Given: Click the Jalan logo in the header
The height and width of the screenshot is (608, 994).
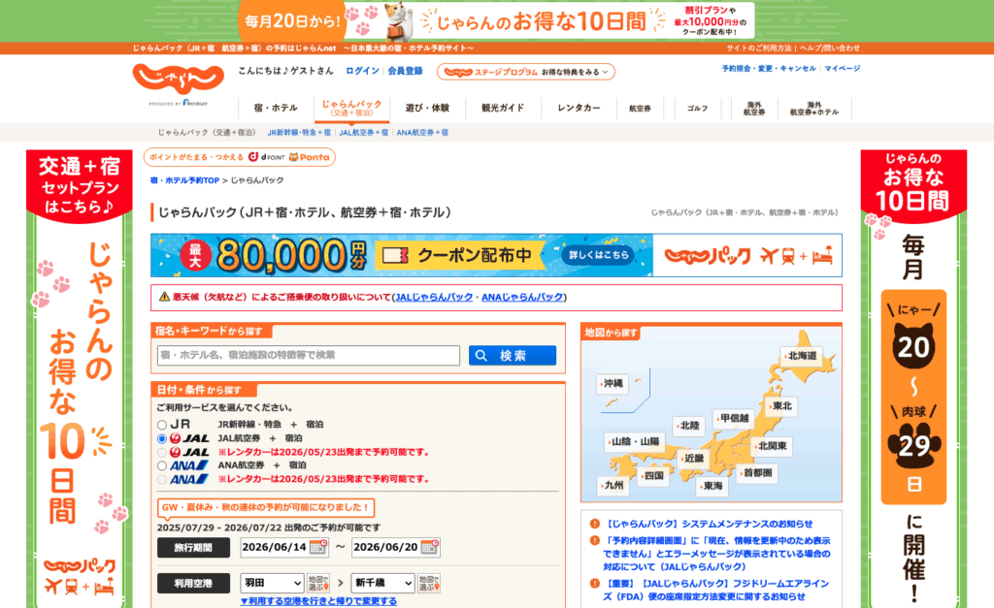Looking at the screenshot, I should coord(179,80).
